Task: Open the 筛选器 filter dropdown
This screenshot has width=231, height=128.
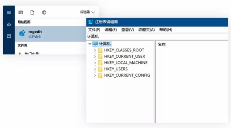Action: [87, 12]
